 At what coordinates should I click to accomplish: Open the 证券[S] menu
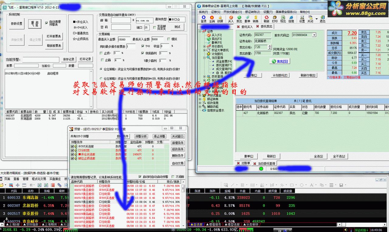[215, 12]
